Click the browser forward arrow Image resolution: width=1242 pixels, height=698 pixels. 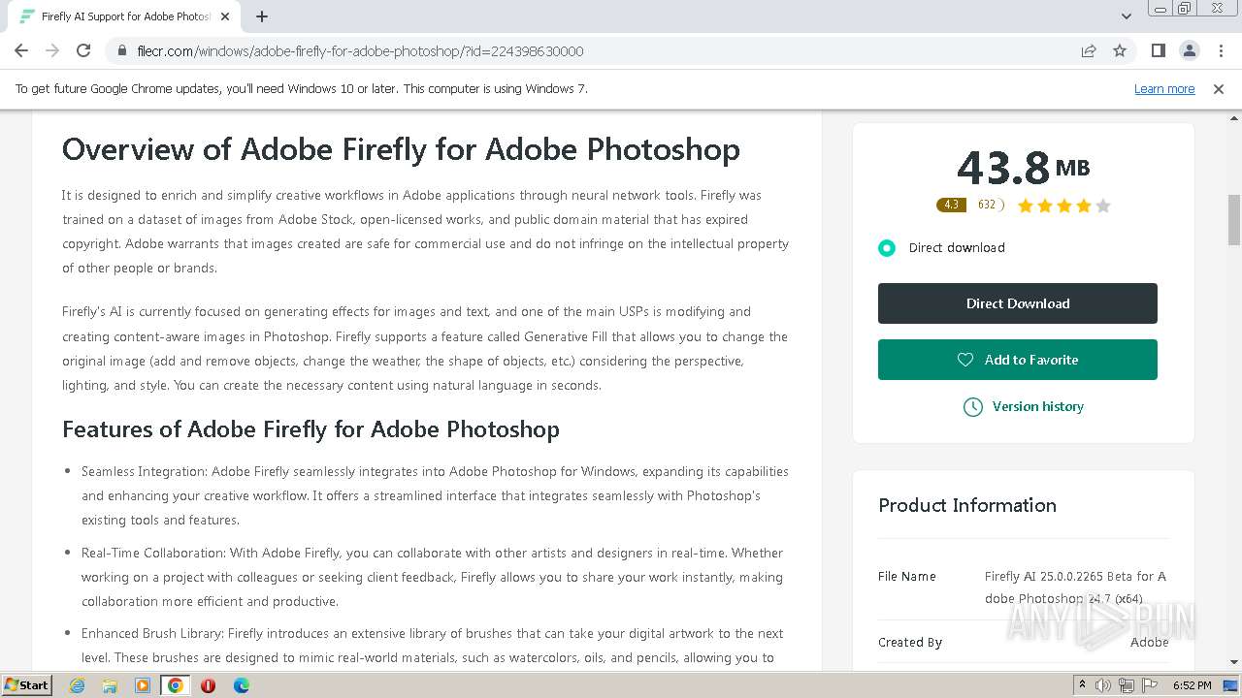point(52,50)
